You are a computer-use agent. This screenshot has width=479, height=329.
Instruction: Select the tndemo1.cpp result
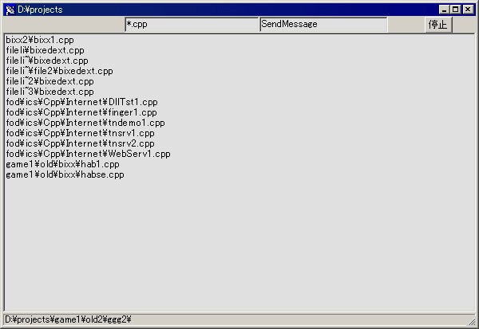[85, 123]
